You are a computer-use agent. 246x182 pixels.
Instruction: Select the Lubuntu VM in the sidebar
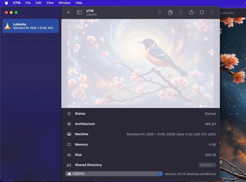30,26
